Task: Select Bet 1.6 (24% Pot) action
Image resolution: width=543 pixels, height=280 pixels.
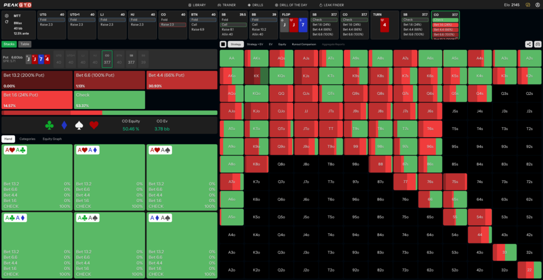Action: click(37, 100)
